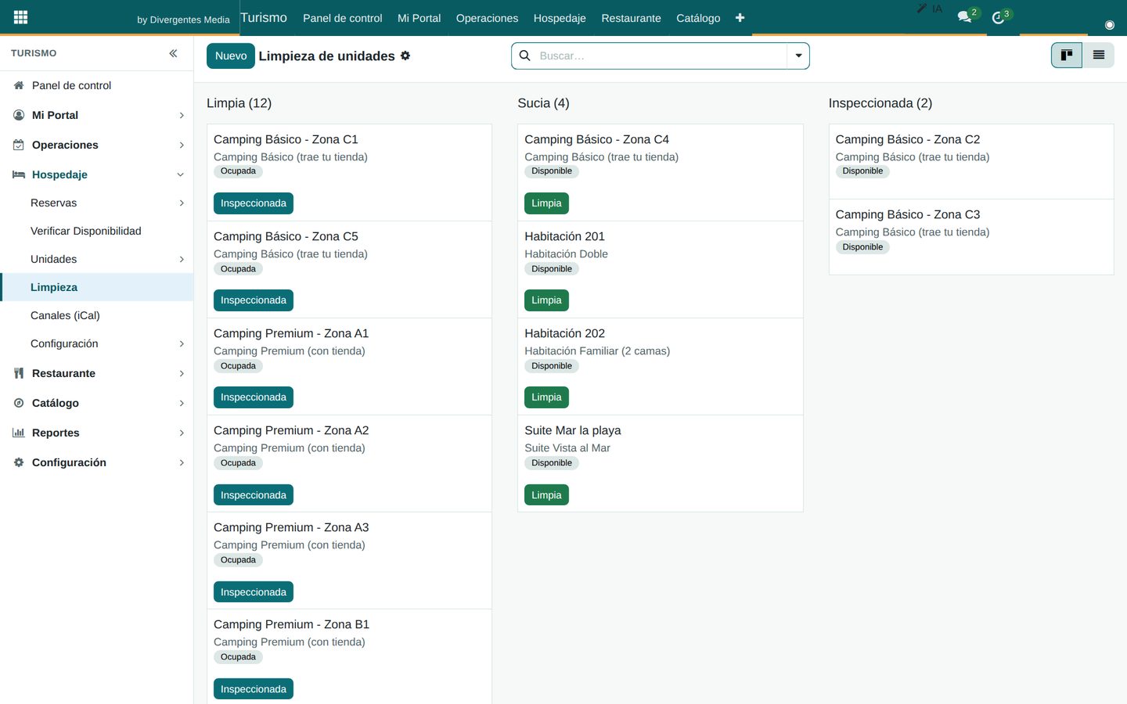This screenshot has width=1127, height=704.
Task: Click the Catálogo sidebar icon
Action: [x=19, y=403]
